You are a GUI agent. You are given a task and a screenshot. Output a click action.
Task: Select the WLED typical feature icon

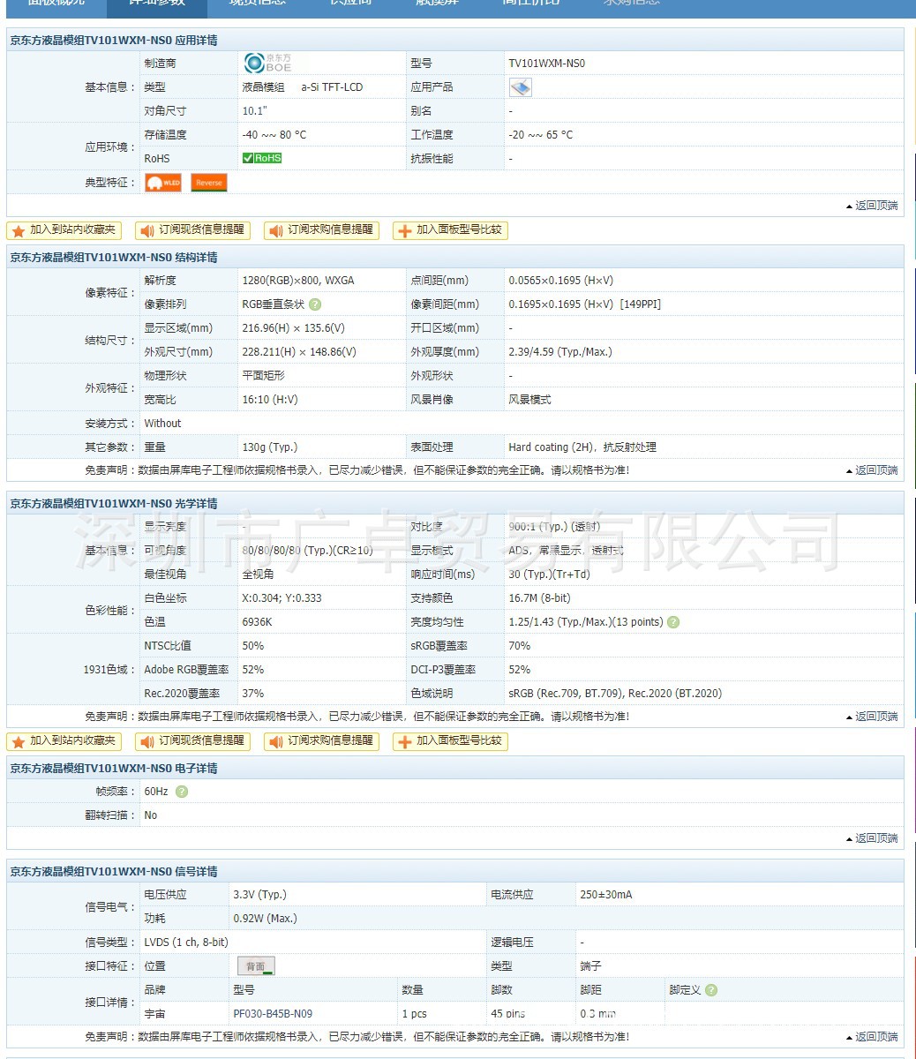click(163, 183)
